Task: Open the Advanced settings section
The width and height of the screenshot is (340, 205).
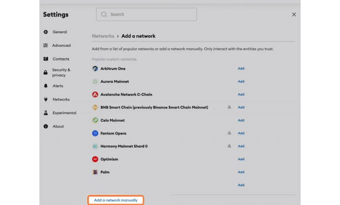Action: pos(61,45)
